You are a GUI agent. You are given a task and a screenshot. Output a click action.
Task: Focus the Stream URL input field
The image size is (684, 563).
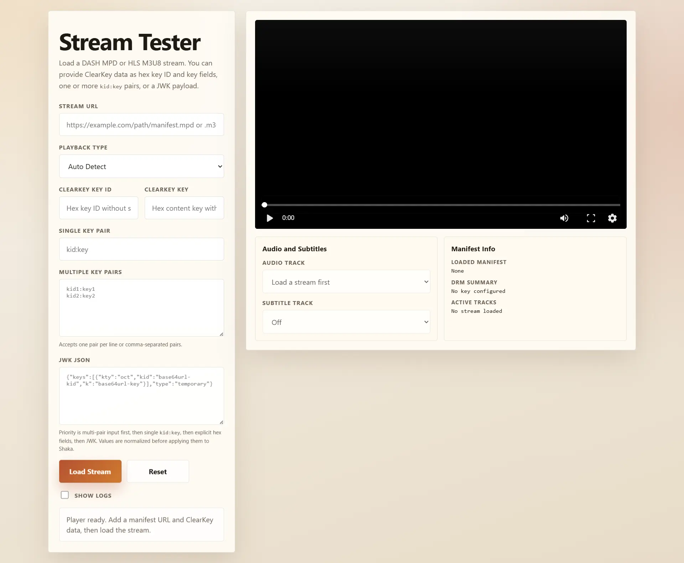pyautogui.click(x=141, y=125)
